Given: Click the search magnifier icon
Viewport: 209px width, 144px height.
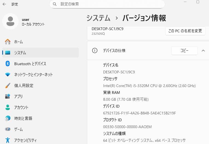Looking at the screenshot, I should [55, 4].
